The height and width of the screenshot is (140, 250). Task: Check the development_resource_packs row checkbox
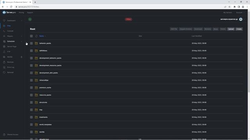[x=31, y=65]
